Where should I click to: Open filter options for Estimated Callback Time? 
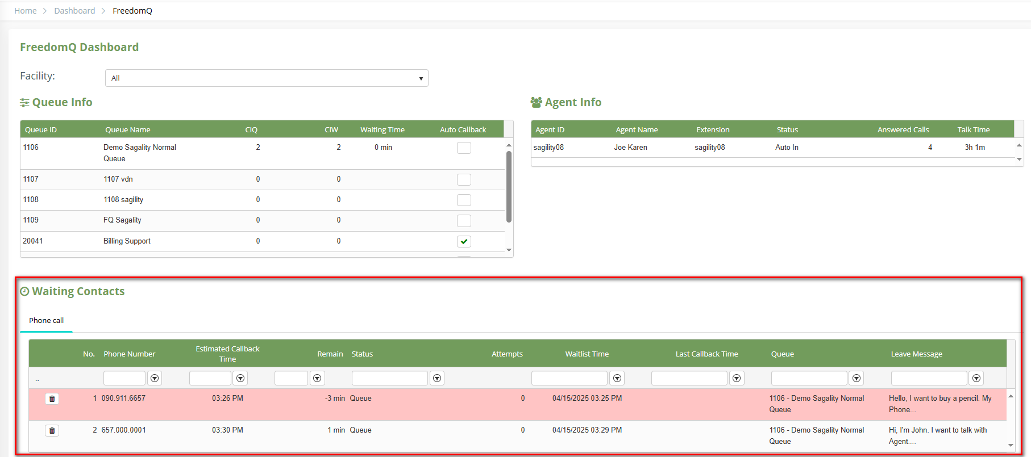(x=240, y=378)
